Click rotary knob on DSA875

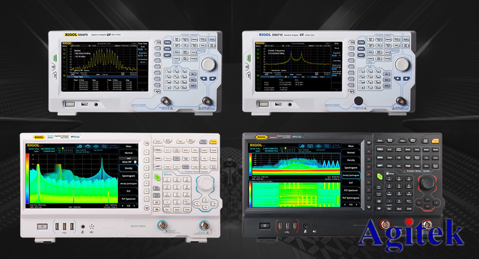tap(208, 64)
